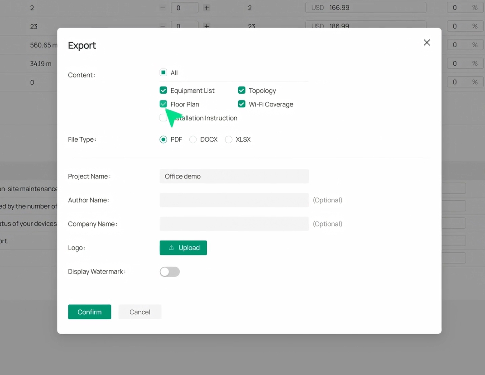The height and width of the screenshot is (375, 485).
Task: Click into the Company Name field
Action: (x=234, y=224)
